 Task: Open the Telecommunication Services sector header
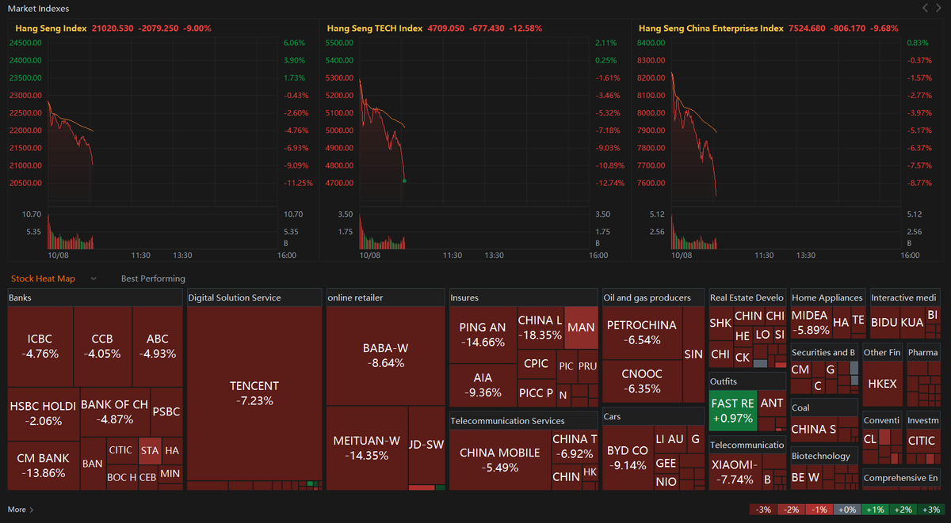[x=523, y=421]
